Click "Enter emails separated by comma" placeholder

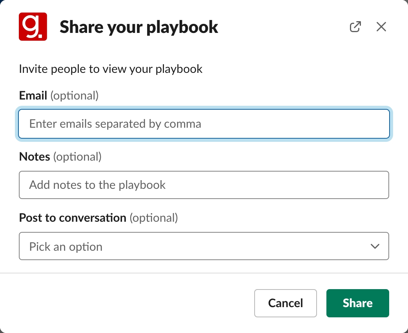pos(115,124)
